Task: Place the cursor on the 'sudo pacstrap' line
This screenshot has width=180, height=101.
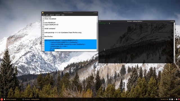Action: tap(63, 33)
